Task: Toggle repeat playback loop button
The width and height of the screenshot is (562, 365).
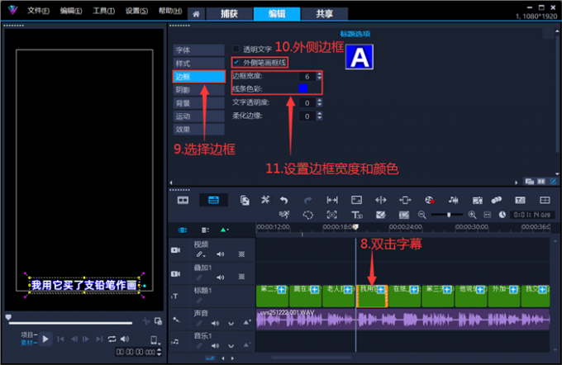Action: (112, 339)
